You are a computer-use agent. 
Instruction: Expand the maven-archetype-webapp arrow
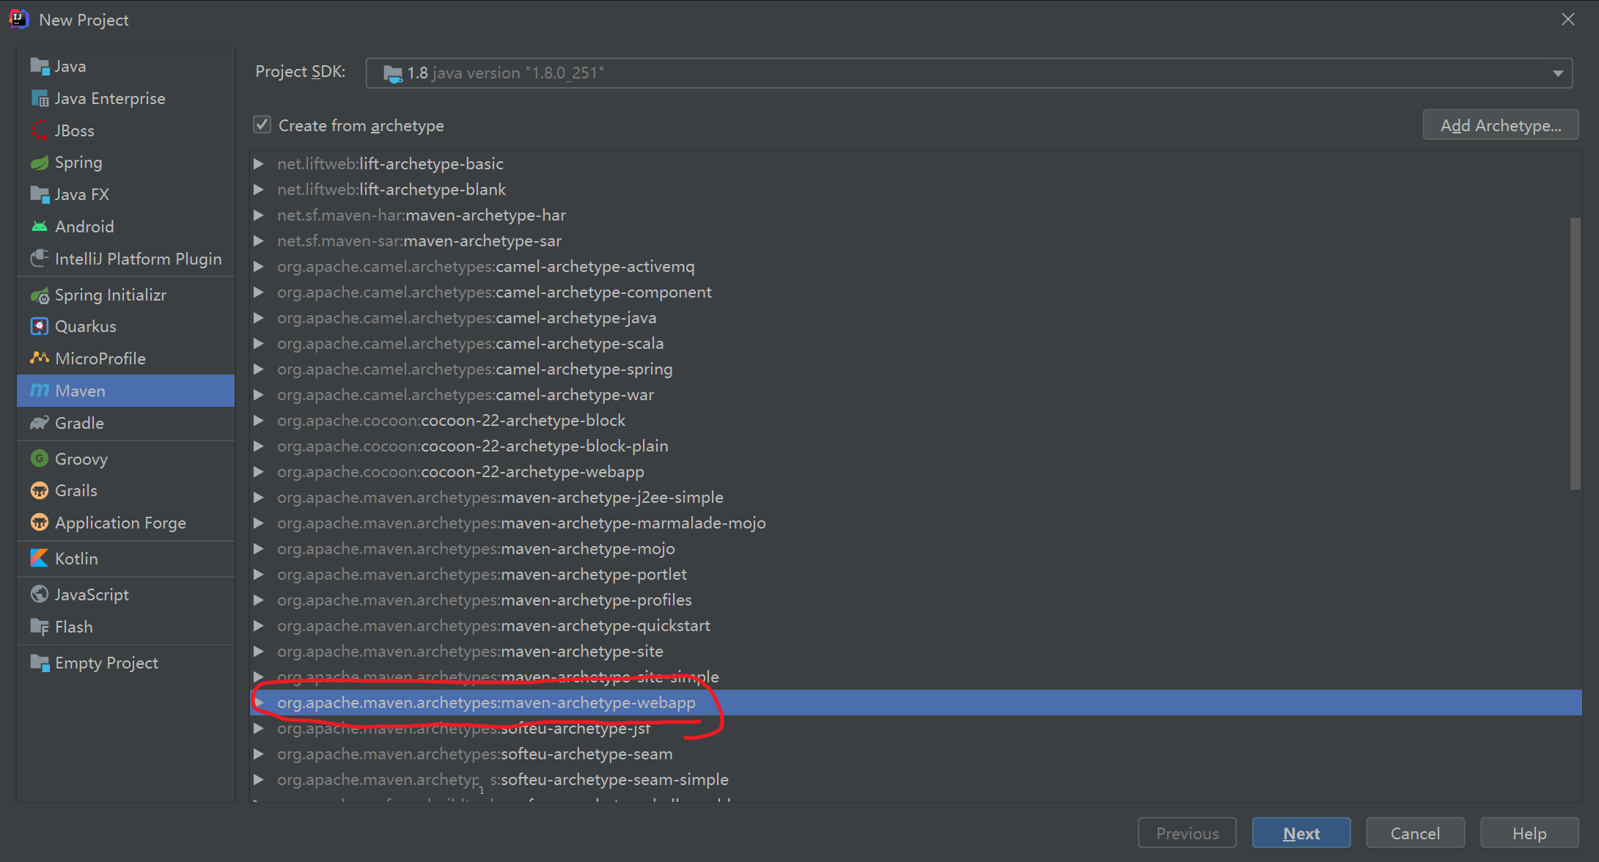coord(259,703)
